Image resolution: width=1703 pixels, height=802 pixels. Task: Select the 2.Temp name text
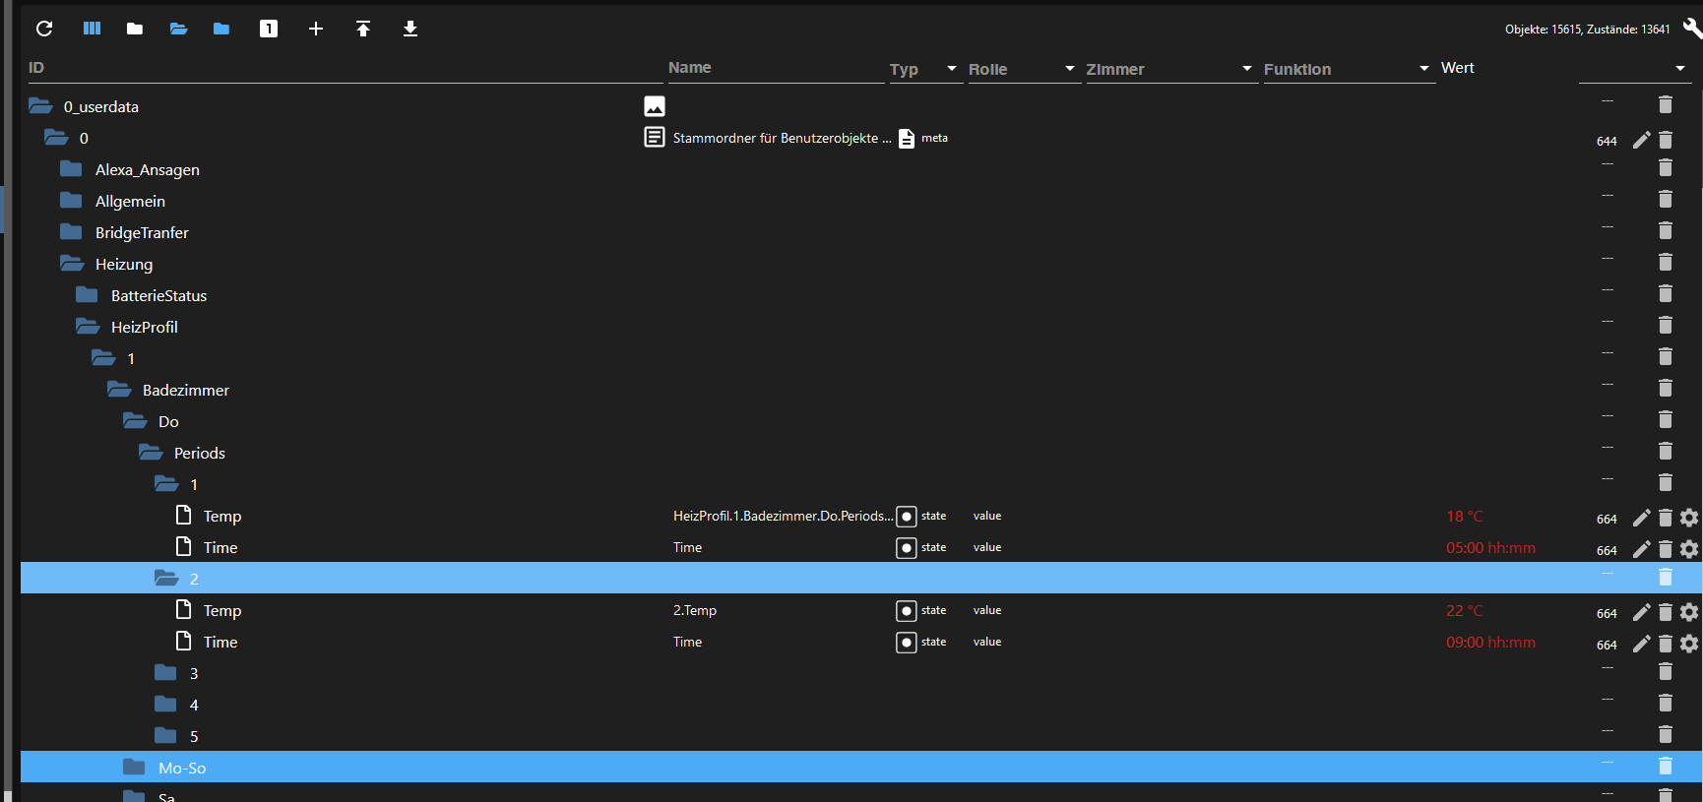(695, 611)
